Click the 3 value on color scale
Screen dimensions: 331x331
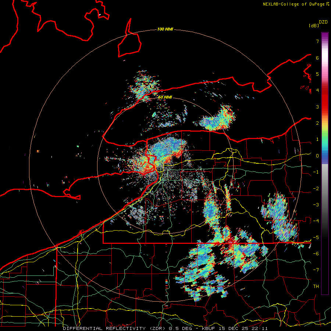(317, 107)
